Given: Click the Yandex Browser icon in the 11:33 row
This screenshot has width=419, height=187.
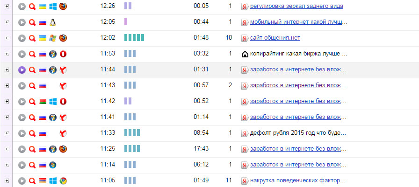Looking at the screenshot, I should point(63,133).
